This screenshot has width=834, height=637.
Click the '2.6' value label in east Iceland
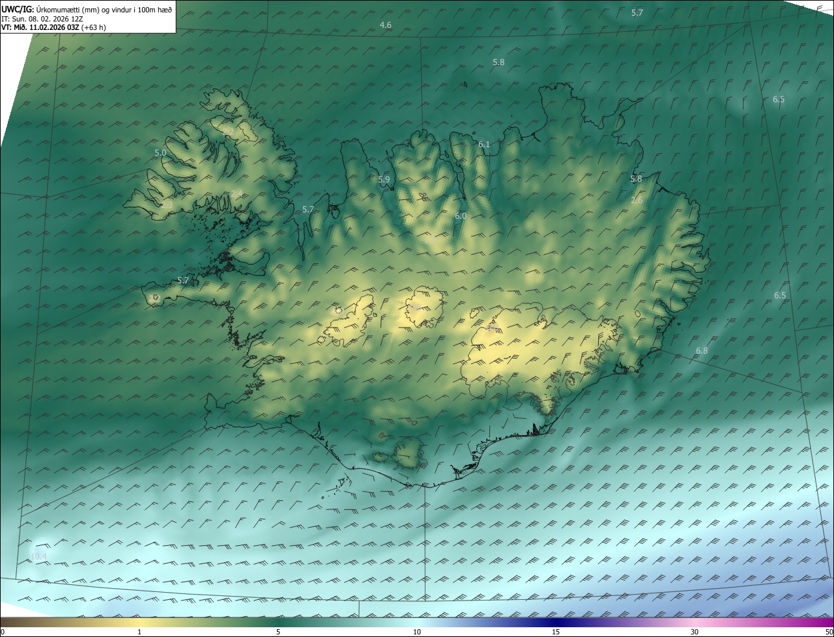coord(637,201)
